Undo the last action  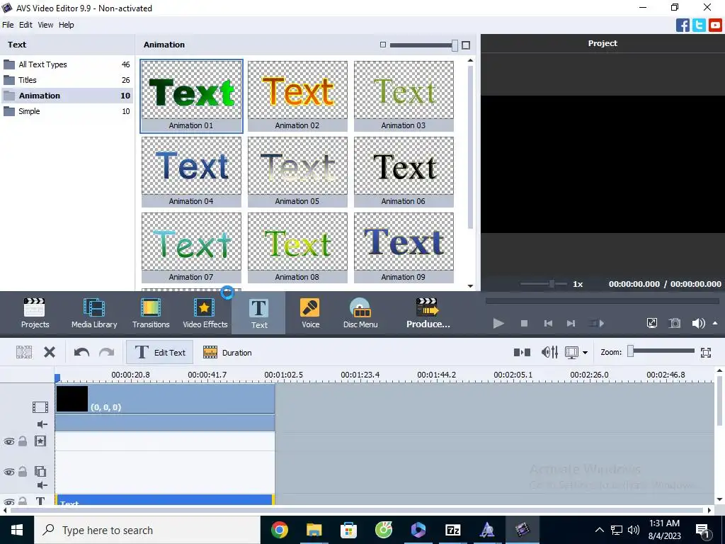point(81,353)
